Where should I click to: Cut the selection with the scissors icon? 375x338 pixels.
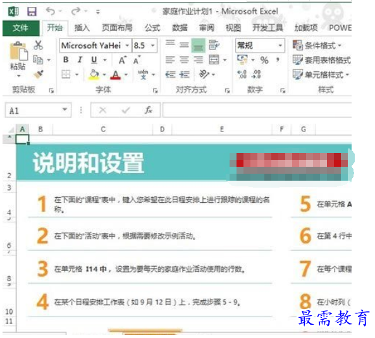coord(39,45)
